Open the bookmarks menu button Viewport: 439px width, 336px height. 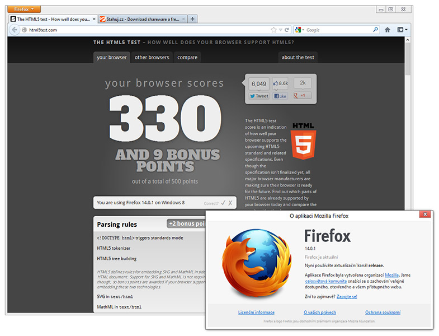click(x=402, y=30)
